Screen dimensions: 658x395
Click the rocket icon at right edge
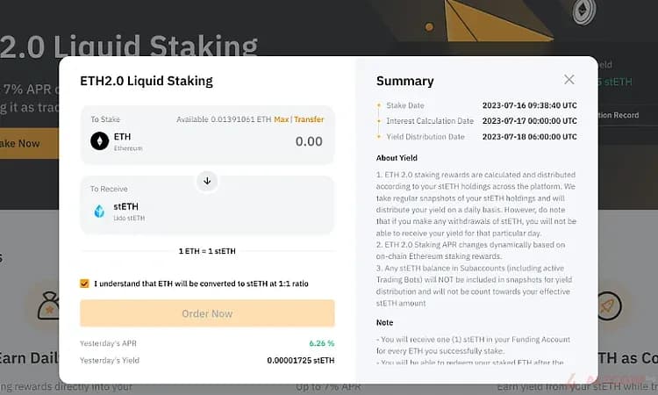[x=609, y=305]
